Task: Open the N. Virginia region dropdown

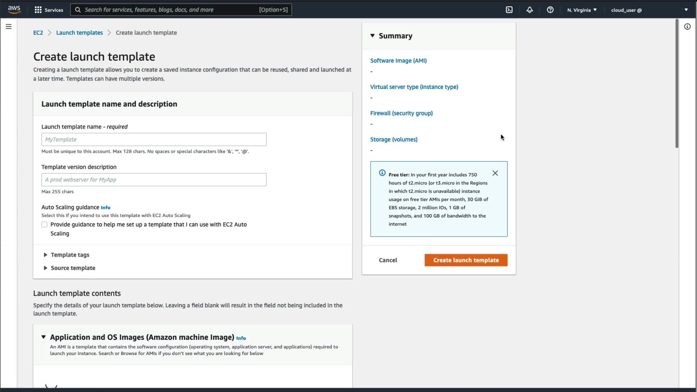Action: [x=582, y=10]
